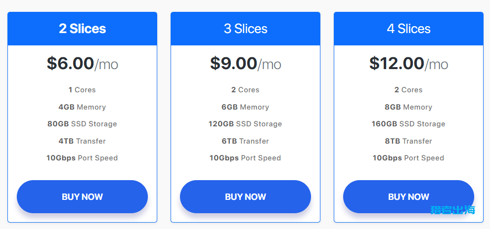Select the 2 Slices plan header
Image resolution: width=490 pixels, height=229 pixels.
pyautogui.click(x=82, y=29)
